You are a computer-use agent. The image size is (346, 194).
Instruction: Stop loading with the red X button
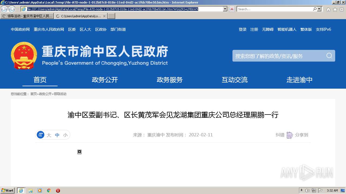[x=232, y=9]
